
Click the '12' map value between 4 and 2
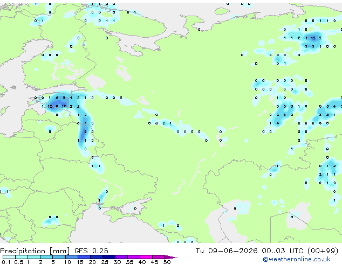click(313, 38)
